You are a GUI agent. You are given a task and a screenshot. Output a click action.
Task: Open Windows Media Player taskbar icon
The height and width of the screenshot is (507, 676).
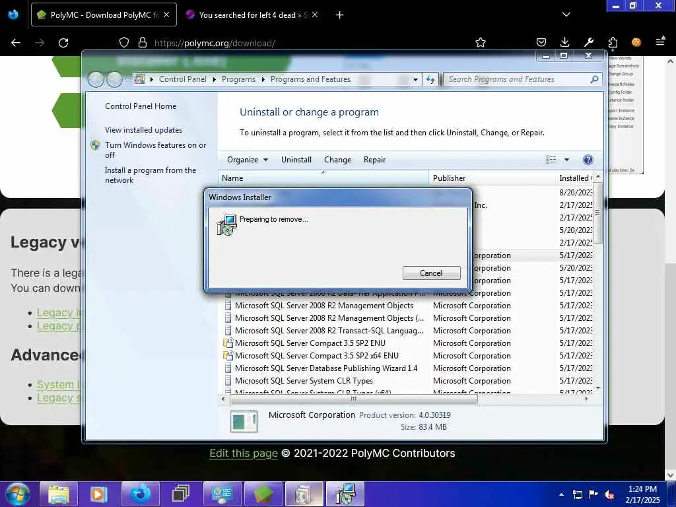point(98,494)
